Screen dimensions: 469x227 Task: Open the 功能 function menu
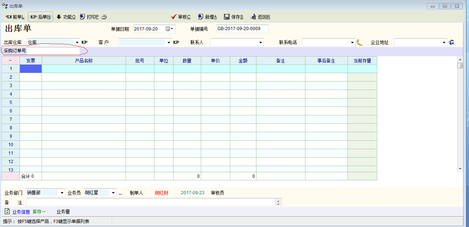tap(66, 17)
